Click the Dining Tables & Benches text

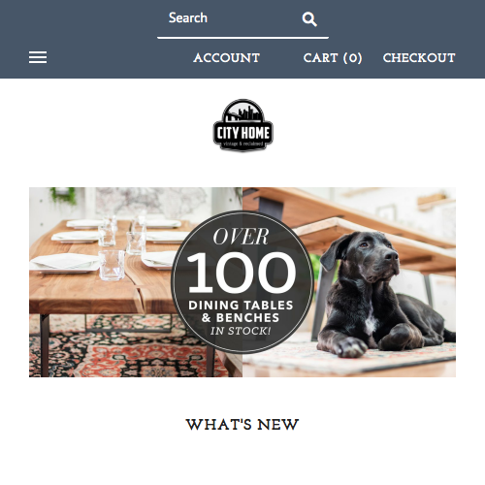coord(241,311)
